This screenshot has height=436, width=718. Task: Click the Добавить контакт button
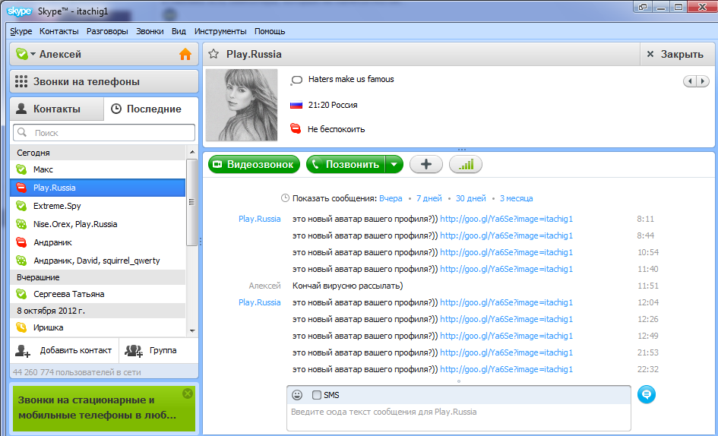(64, 350)
